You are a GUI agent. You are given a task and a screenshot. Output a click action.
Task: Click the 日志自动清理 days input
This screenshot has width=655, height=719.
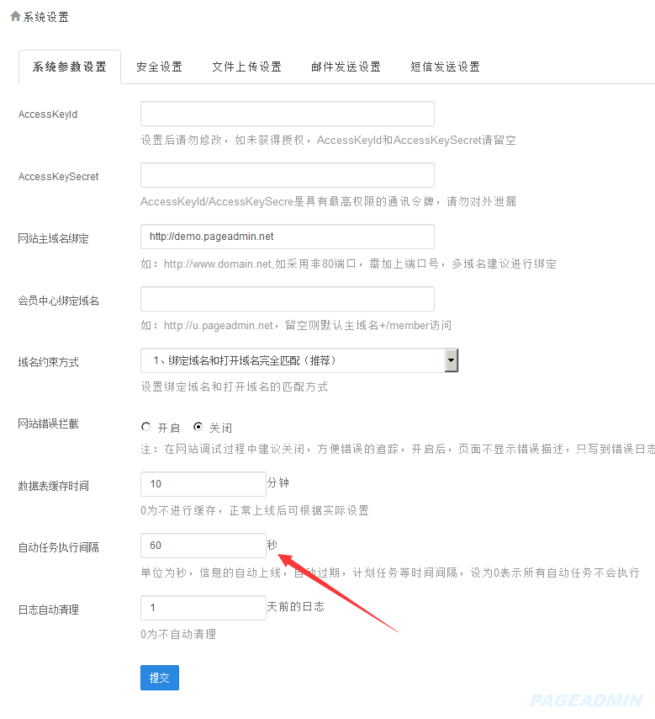click(203, 608)
